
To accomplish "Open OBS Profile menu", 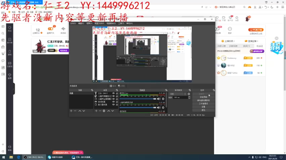I will [99, 24].
